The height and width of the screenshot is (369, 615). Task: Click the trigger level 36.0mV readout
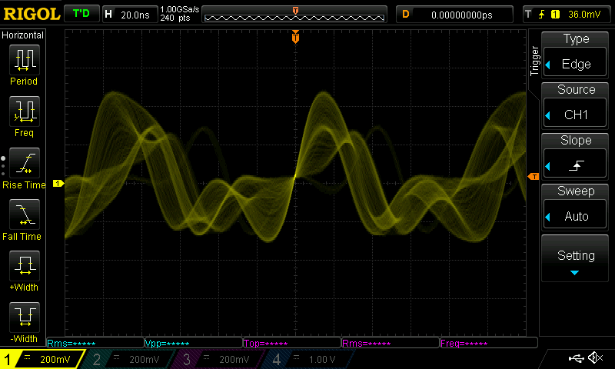click(x=584, y=15)
